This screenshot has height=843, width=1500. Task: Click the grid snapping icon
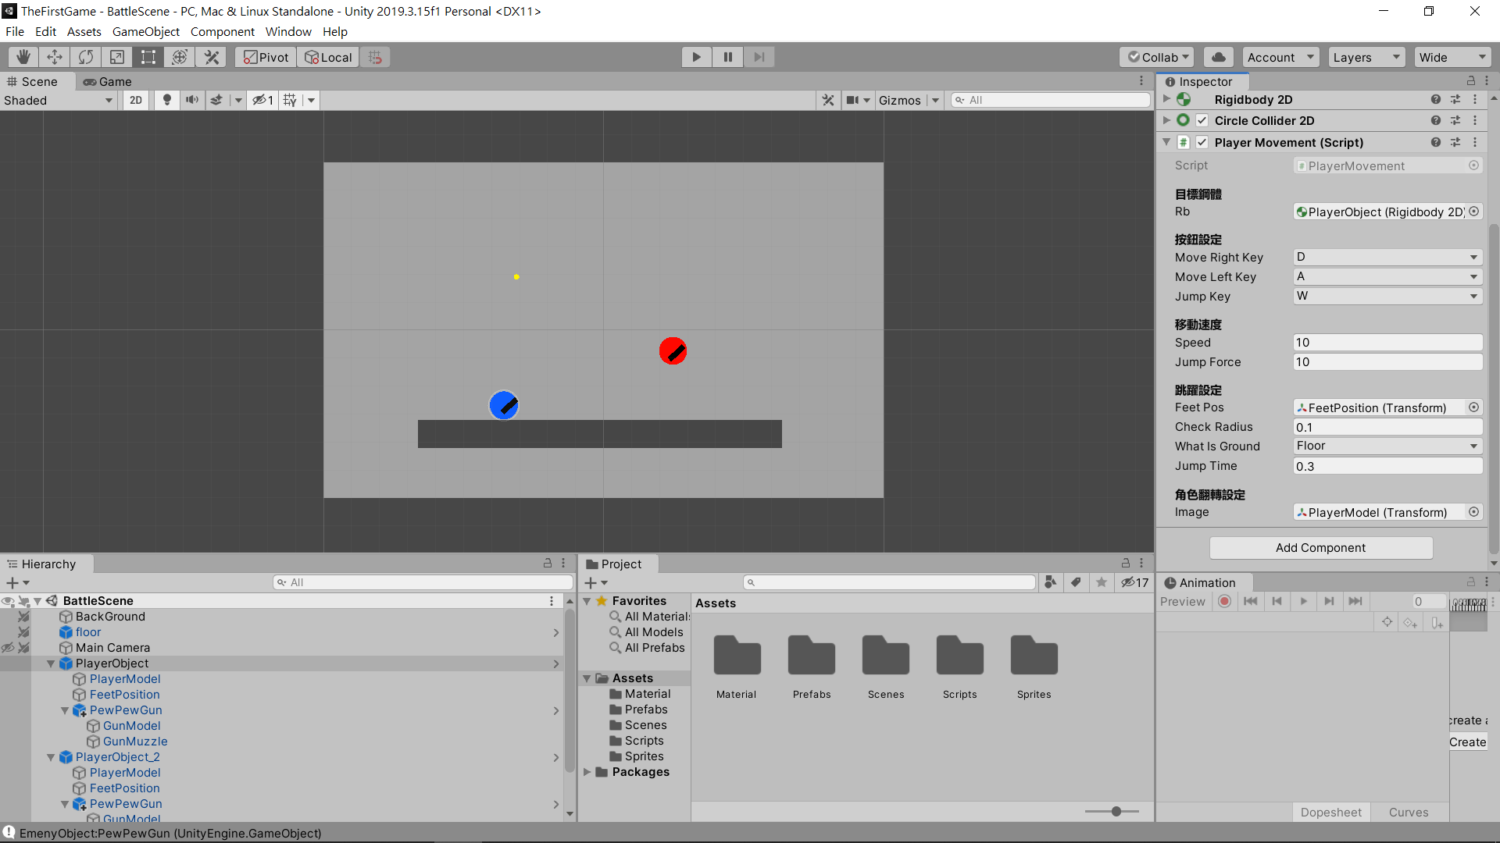point(376,57)
